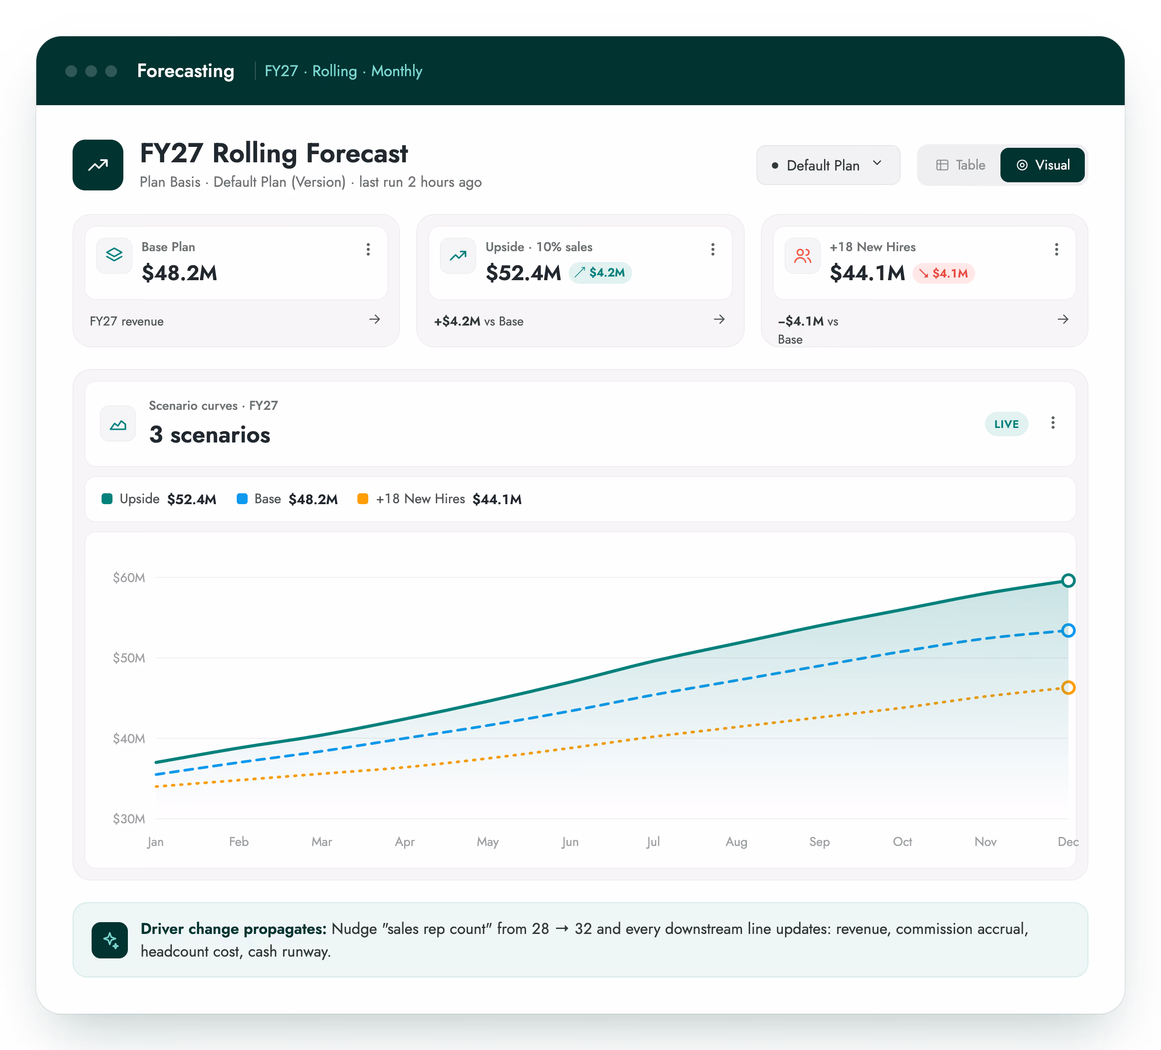Screen dimensions: 1161x1050
Task: Open the Upside card's three-dot menu
Action: point(712,249)
